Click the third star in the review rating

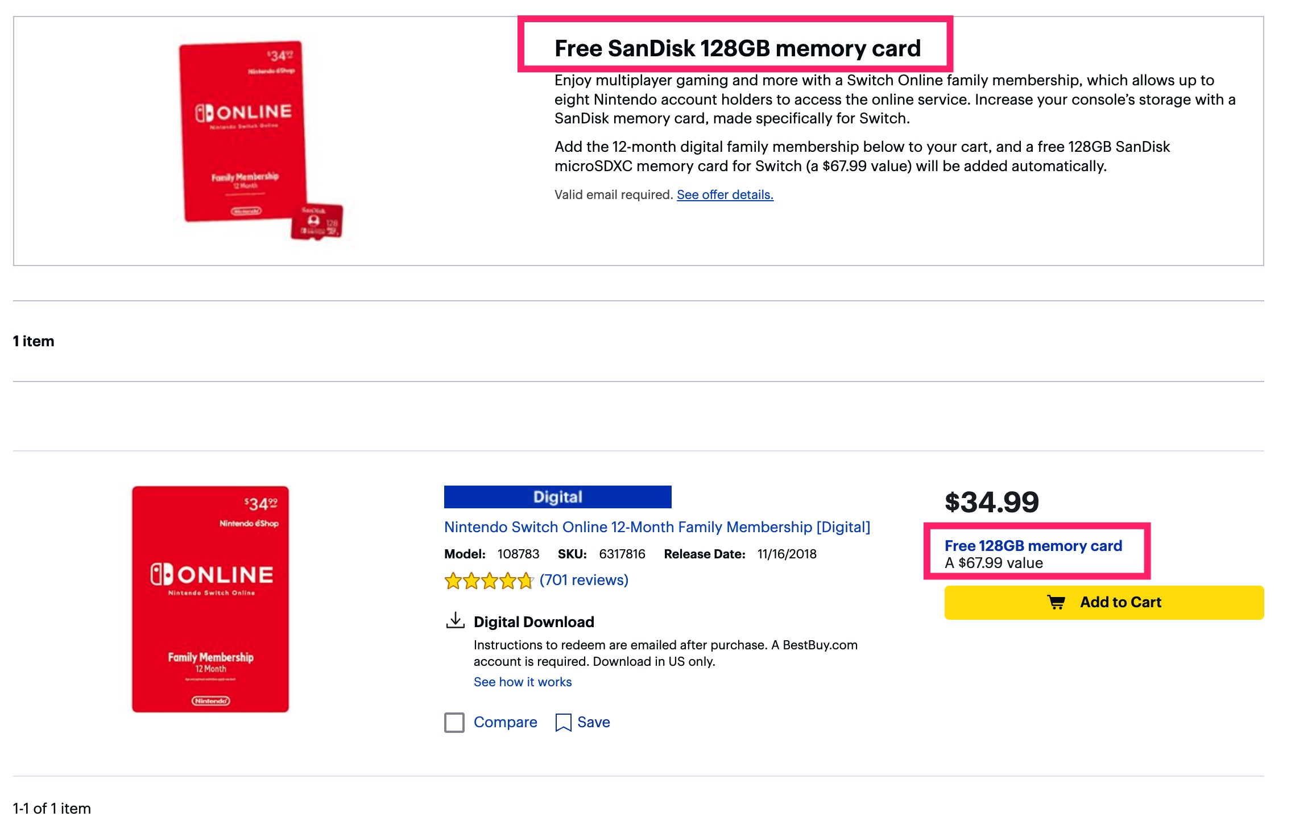point(490,581)
